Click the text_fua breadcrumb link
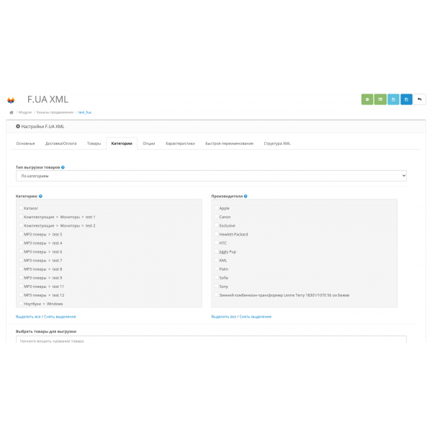Screen dimensions: 432x432 (84, 112)
